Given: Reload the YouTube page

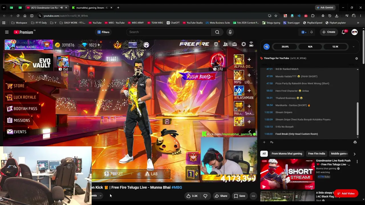Looking at the screenshot, I should pyautogui.click(x=18, y=16).
